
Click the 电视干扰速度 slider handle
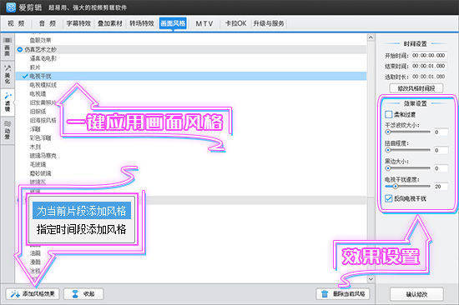396,187
